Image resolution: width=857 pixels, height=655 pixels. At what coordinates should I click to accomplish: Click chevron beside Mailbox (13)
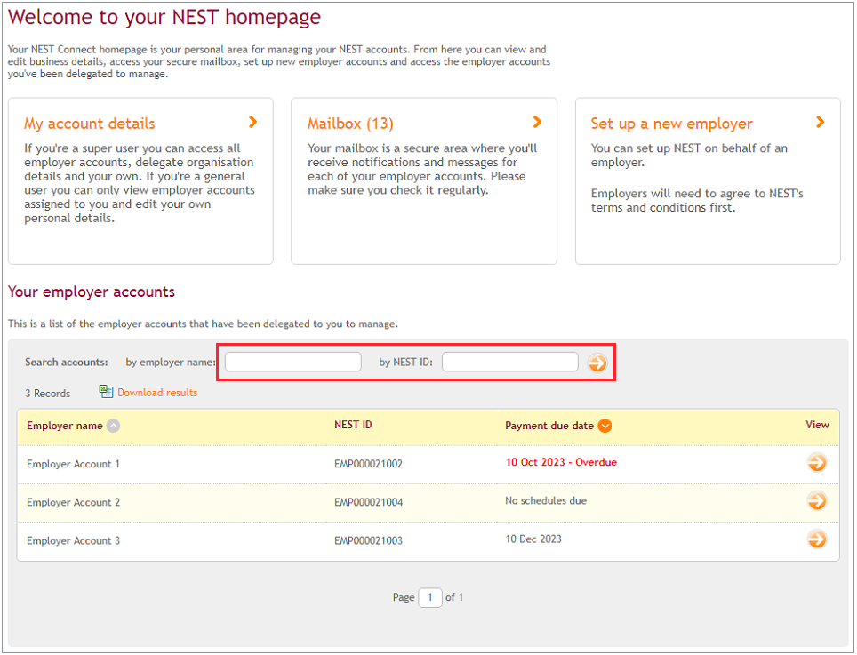pos(537,122)
